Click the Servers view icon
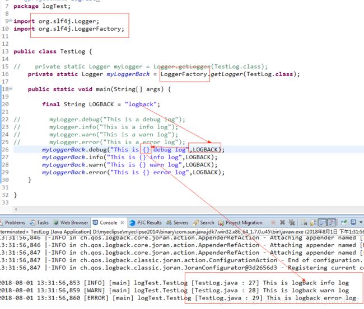The image size is (364, 309). [169, 222]
